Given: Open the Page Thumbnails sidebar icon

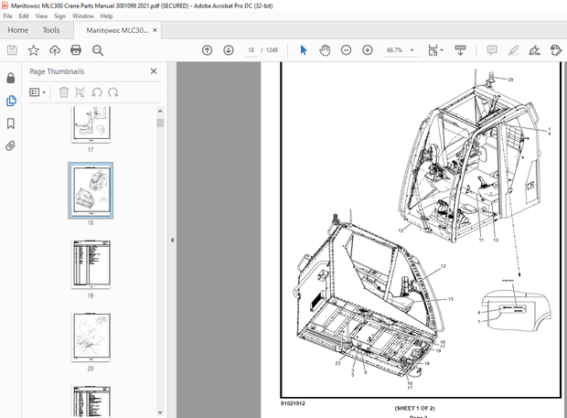Looking at the screenshot, I should 11,101.
